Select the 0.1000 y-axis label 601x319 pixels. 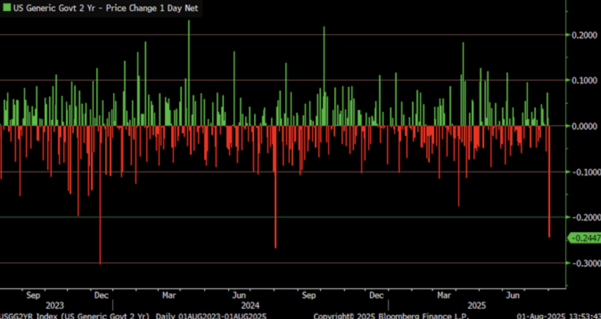coord(585,80)
